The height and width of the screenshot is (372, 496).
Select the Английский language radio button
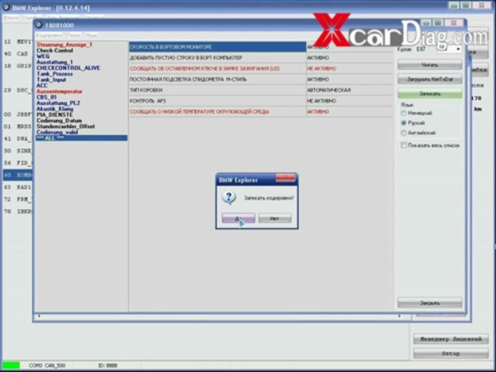coord(404,133)
